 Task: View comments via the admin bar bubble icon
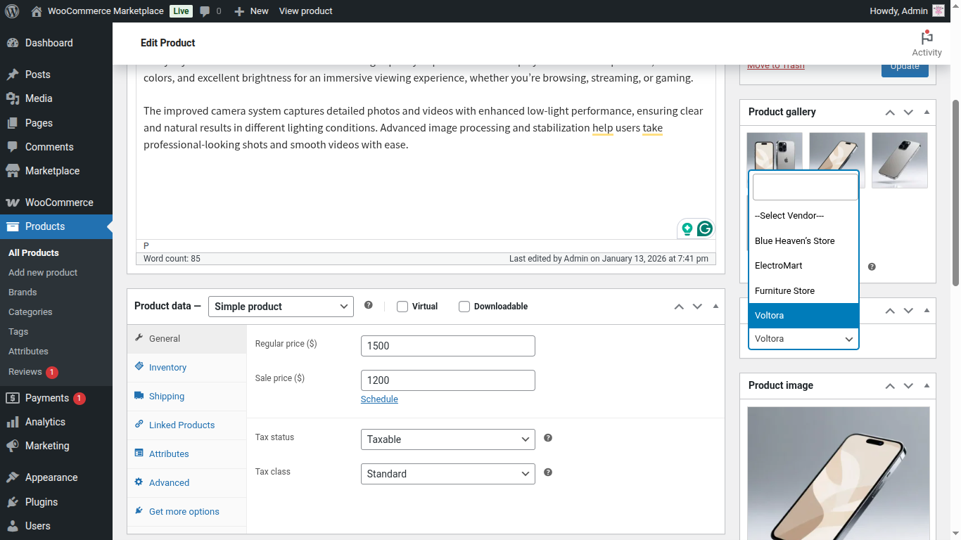(204, 11)
